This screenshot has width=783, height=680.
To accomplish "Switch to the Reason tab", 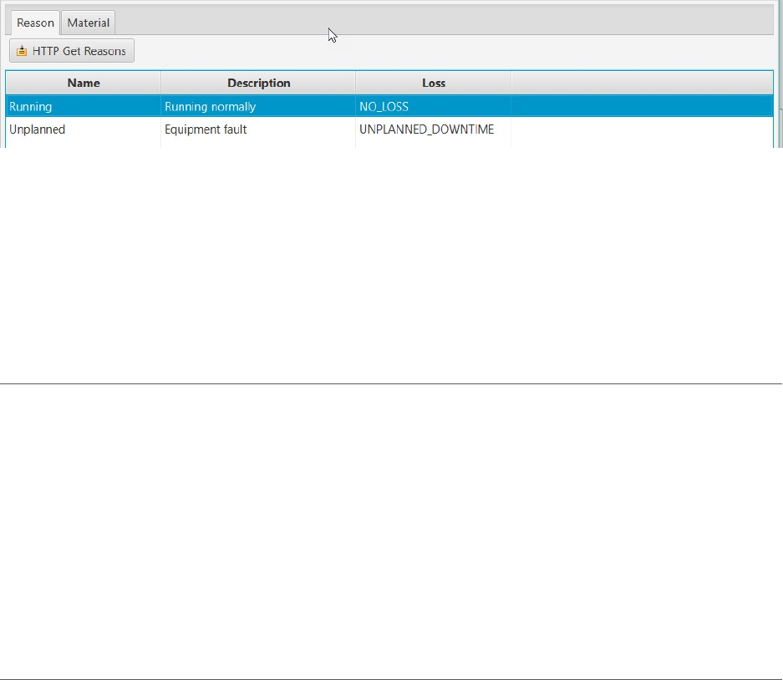I will (35, 23).
